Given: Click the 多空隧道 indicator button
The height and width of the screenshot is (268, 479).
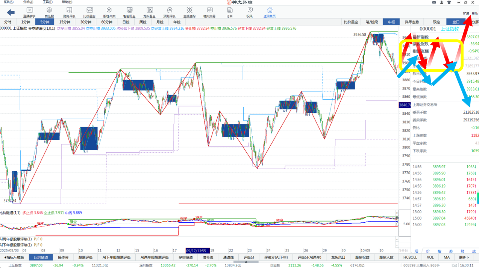Looking at the screenshot, I should coord(185,258).
